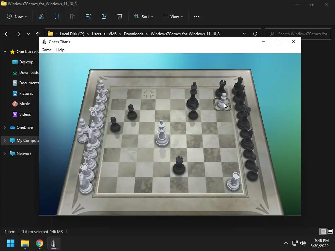The width and height of the screenshot is (335, 251).
Task: Select the Downloads breadcrumb
Action: coord(133,34)
